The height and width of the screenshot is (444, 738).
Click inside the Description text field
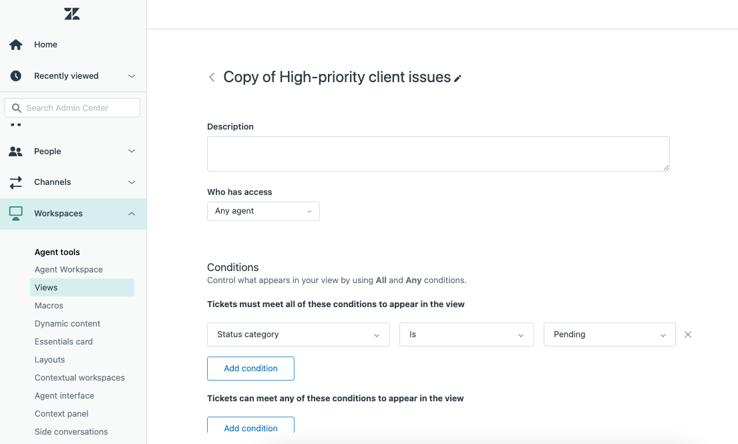click(437, 154)
